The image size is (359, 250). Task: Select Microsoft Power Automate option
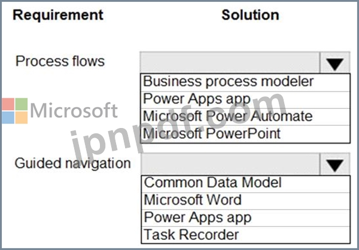click(245, 117)
